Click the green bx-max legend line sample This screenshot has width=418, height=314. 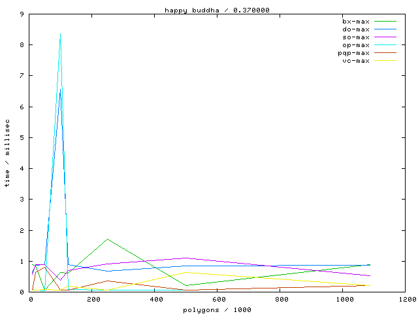385,22
